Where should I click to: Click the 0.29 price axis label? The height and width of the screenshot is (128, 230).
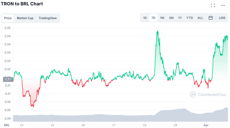[7, 119]
